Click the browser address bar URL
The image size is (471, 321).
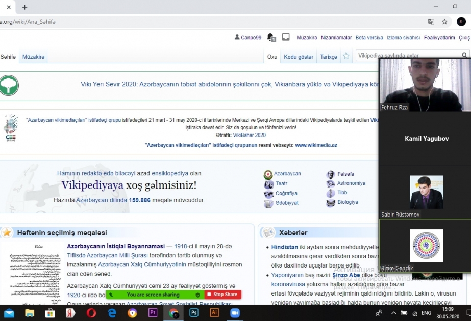(x=28, y=22)
